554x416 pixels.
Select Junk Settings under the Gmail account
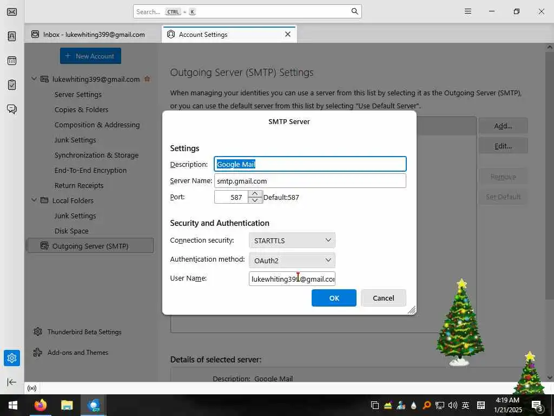tap(75, 140)
